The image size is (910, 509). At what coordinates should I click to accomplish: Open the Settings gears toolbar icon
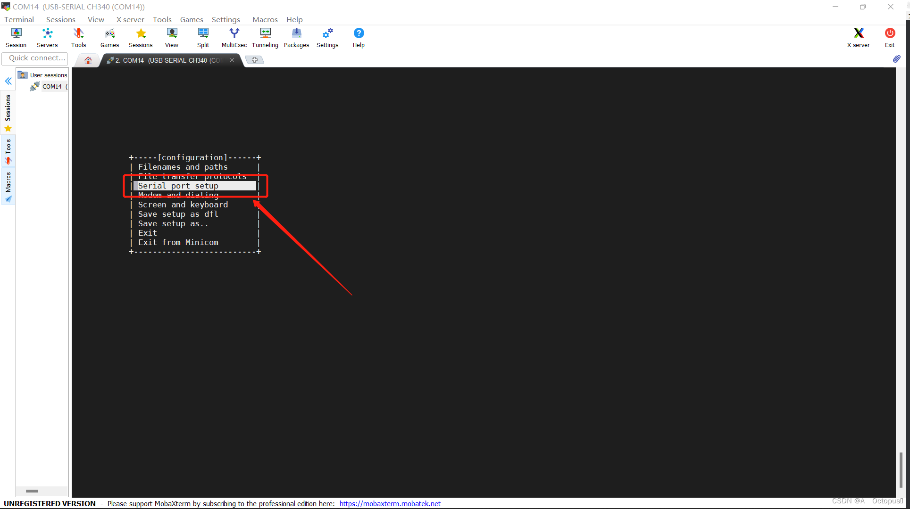point(327,38)
